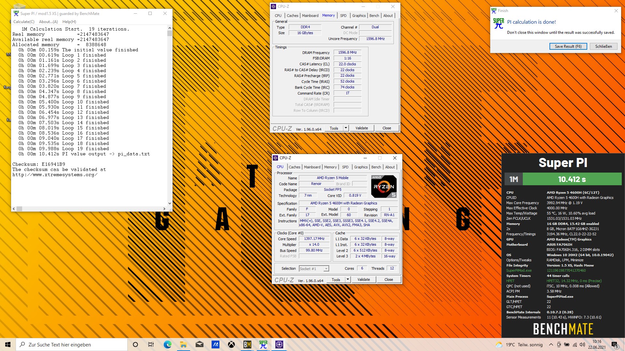Click Super PI window title icon
This screenshot has width=625, height=351.
point(16,13)
